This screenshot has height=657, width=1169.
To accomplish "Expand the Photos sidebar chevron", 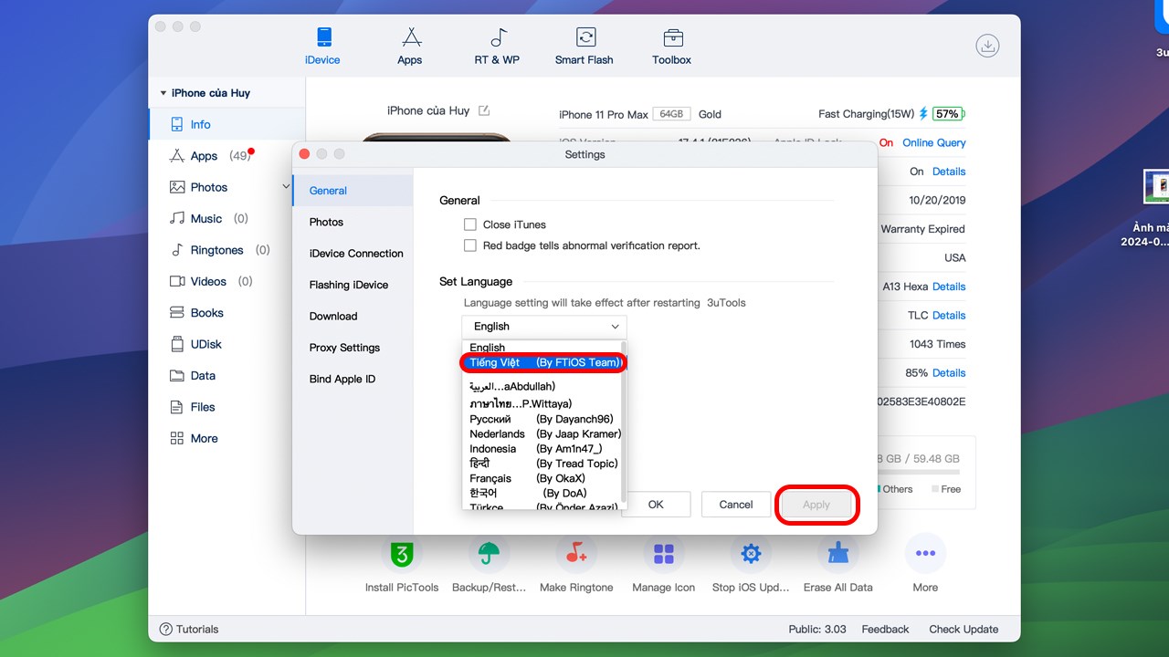I will coord(287,187).
